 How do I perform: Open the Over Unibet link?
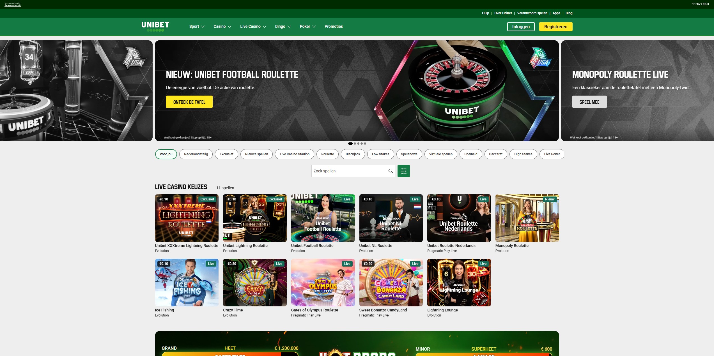point(503,13)
